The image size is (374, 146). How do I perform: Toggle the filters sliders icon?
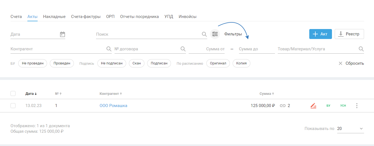pos(215,34)
